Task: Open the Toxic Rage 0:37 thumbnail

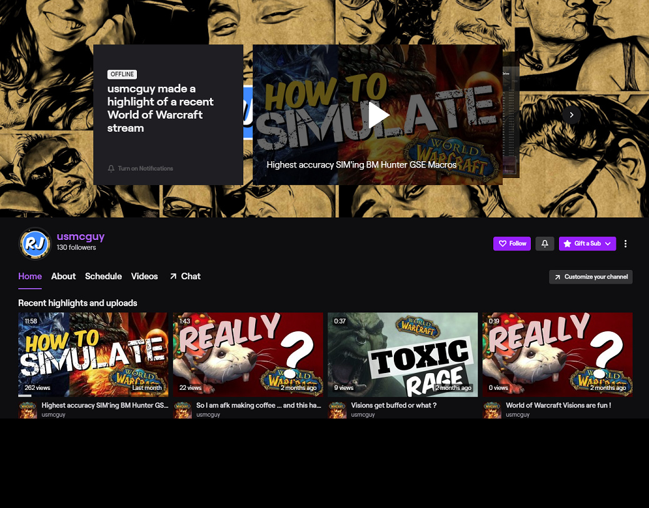Action: pyautogui.click(x=403, y=354)
